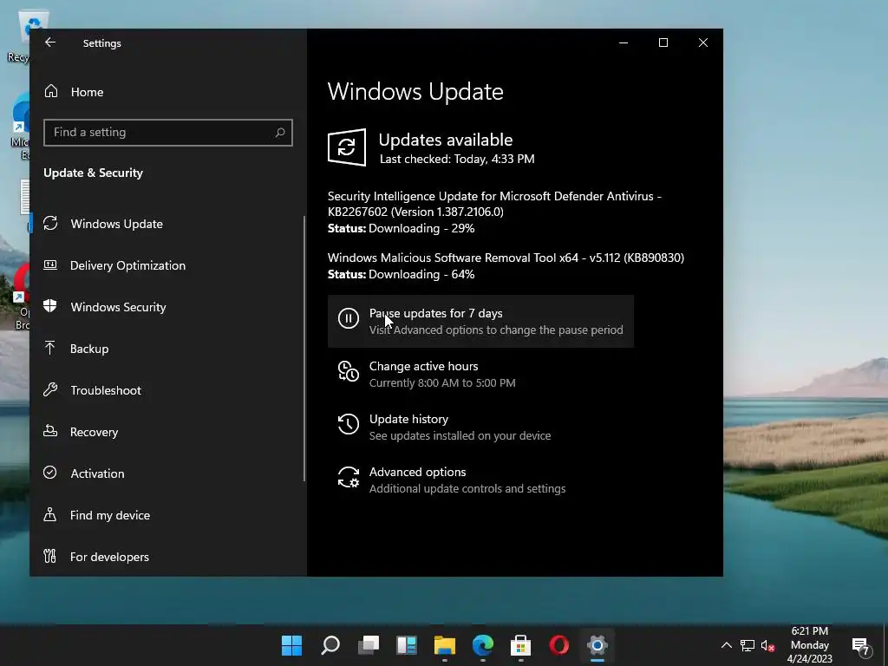Click the pause circle icon
This screenshot has width=888, height=666.
pyautogui.click(x=349, y=318)
